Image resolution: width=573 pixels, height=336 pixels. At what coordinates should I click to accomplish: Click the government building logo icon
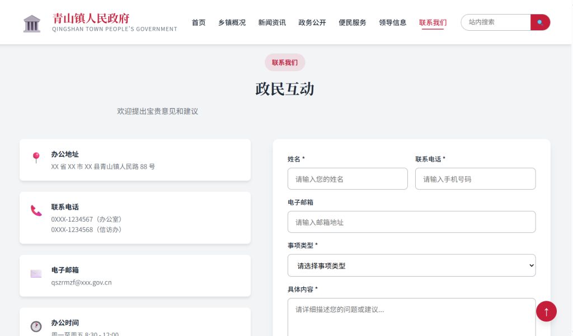pyautogui.click(x=32, y=23)
